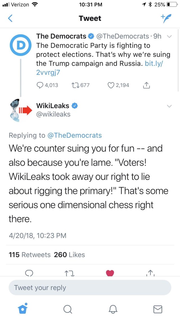180x320 pixels.
Task: Tap the @TheDemocrats mention in Replying to
Action: (74, 135)
